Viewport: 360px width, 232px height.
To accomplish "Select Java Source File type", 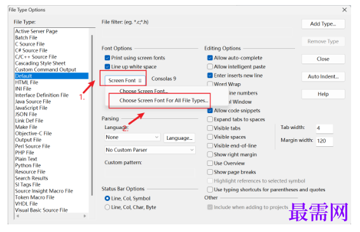I will tap(52, 102).
